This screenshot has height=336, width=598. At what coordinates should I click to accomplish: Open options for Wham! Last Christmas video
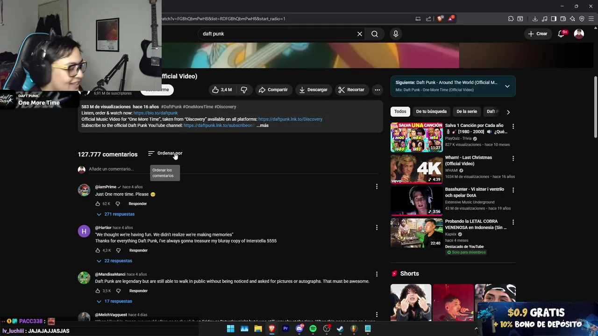point(513,158)
